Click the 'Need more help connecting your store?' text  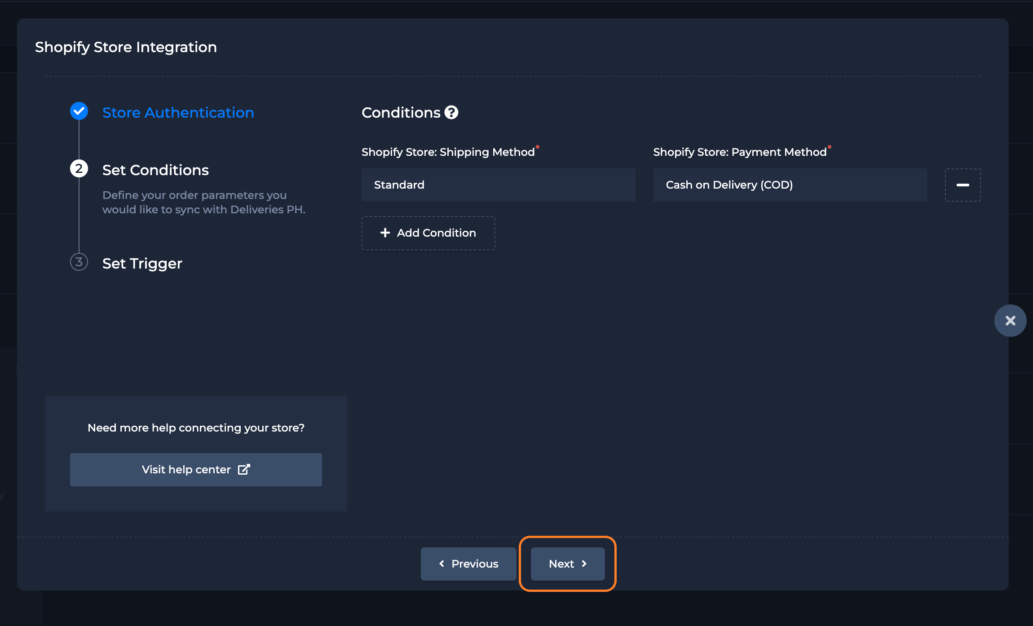[x=196, y=428]
